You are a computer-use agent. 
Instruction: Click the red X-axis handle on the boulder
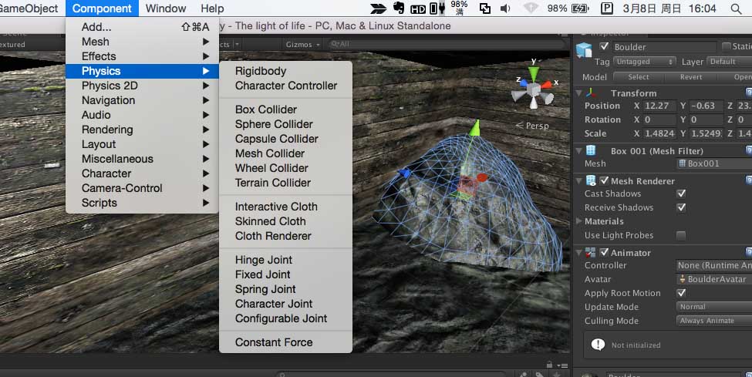tap(482, 178)
